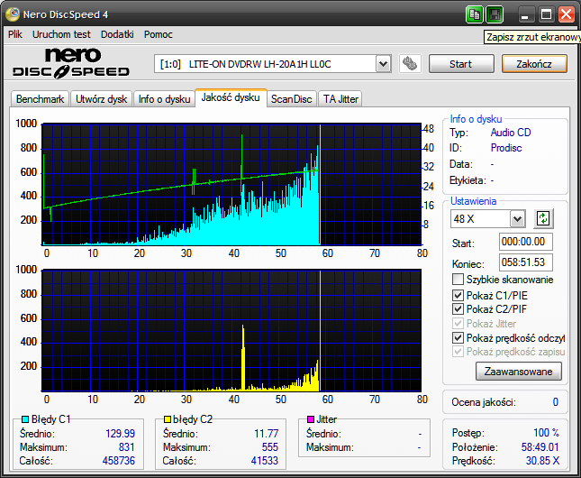Viewport: 581px width, 478px height.
Task: Open the Zaawansowane settings button
Action: [518, 372]
